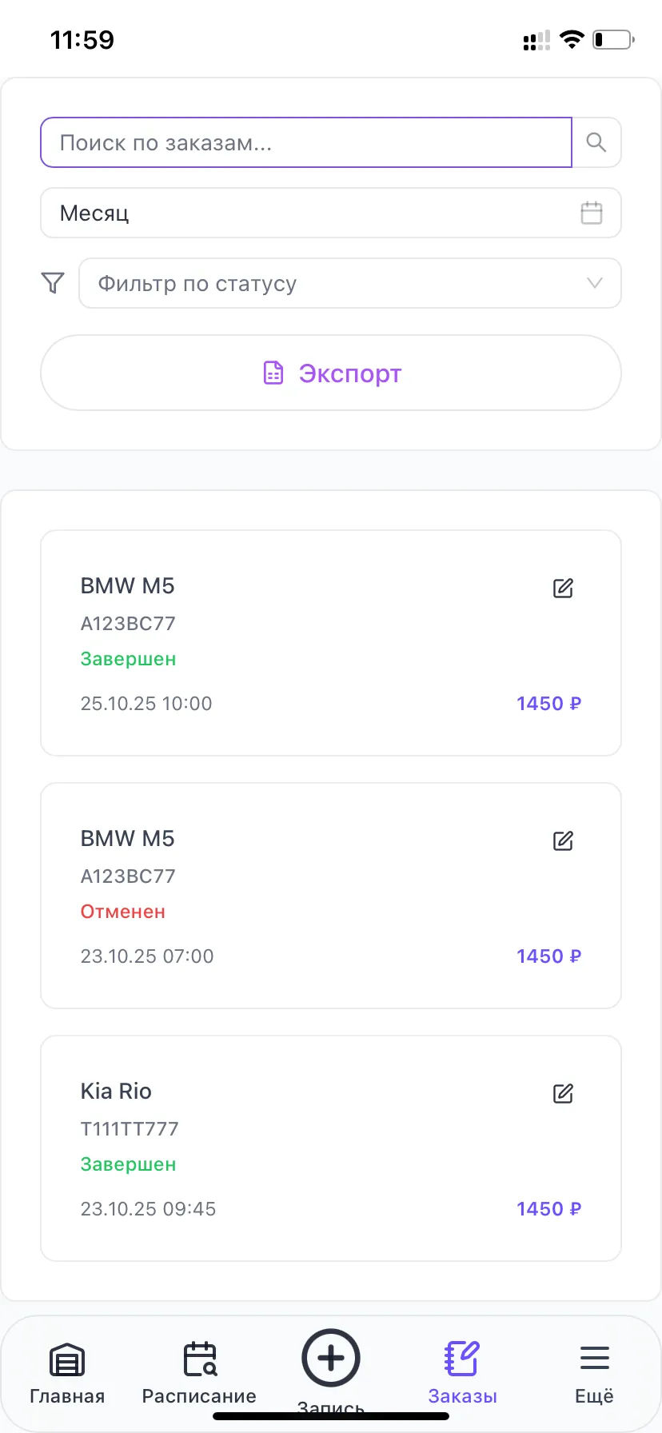Image resolution: width=662 pixels, height=1433 pixels.
Task: Expand the Фильтр по статусу dropdown
Action: tap(349, 283)
